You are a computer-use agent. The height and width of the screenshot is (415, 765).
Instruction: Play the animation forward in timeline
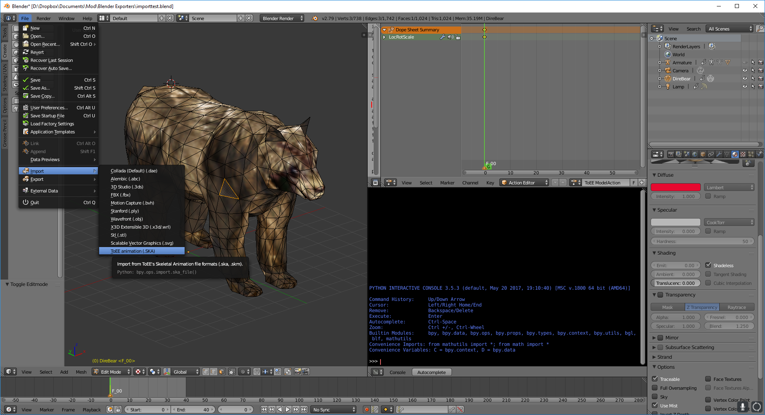tap(288, 409)
